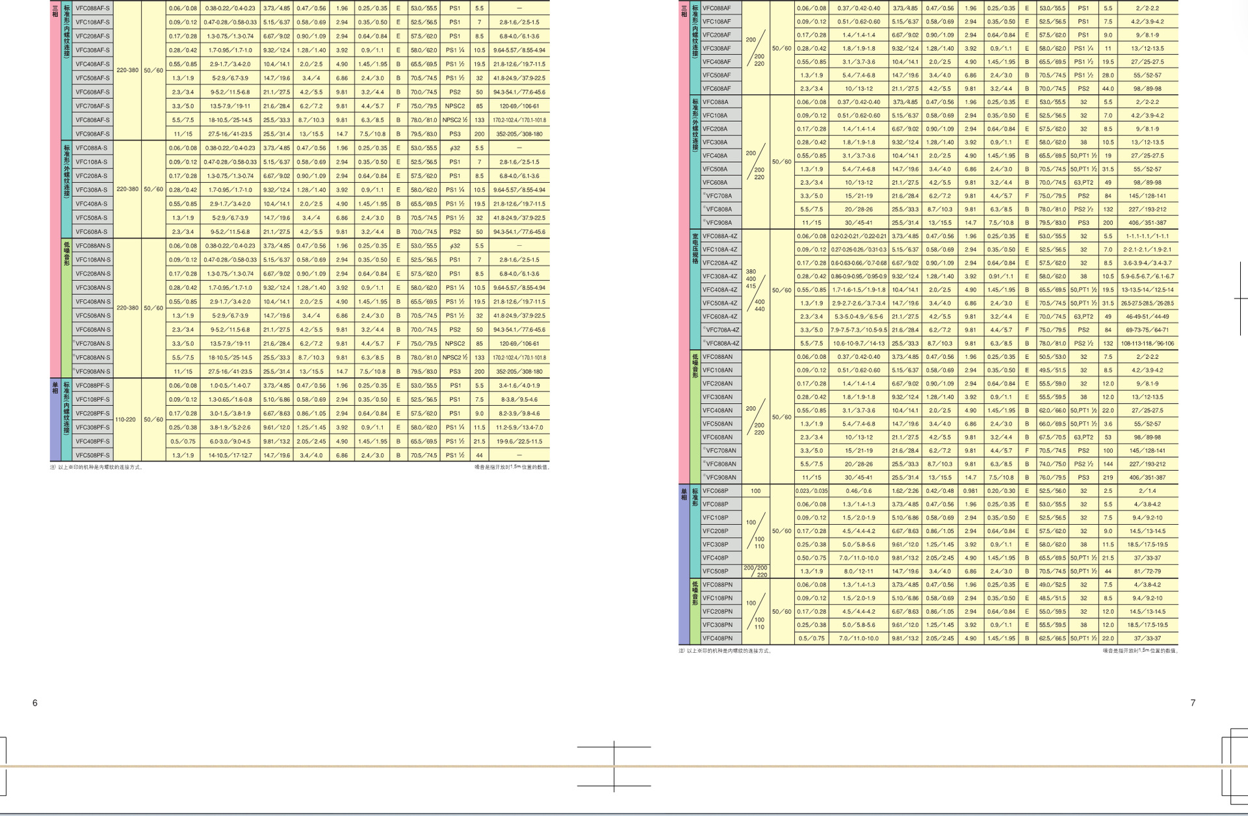Viewport: 1248px width, 816px height.
Task: Select the VFC508P model cell
Action: tap(715, 572)
